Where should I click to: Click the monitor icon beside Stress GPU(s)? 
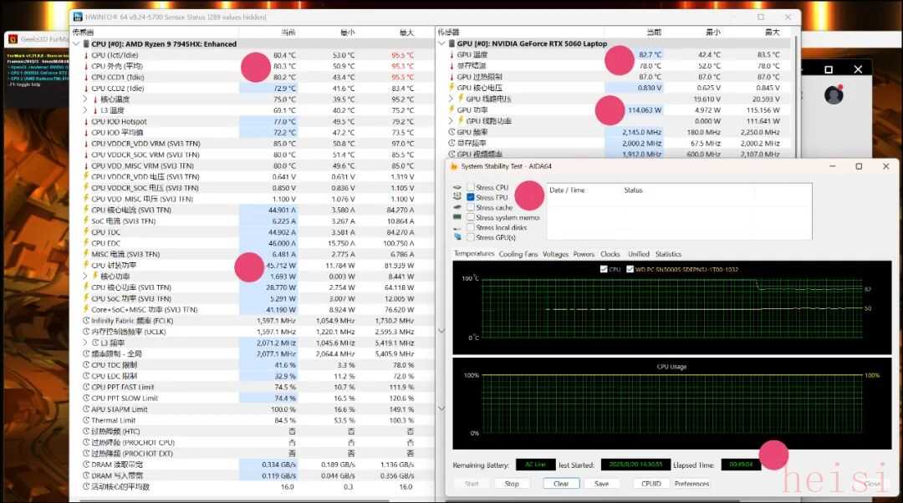458,237
